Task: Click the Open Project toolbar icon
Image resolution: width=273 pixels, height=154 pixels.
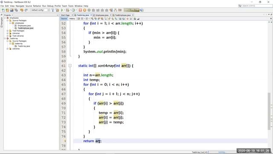Action: tap(12, 10)
